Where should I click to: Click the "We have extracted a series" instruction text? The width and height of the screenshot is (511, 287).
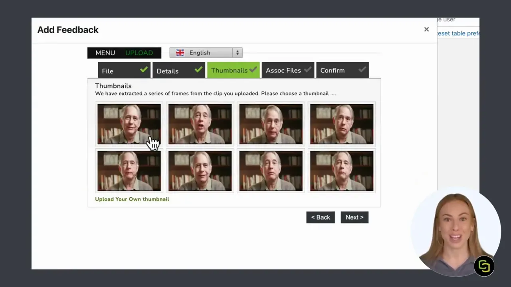(x=216, y=93)
